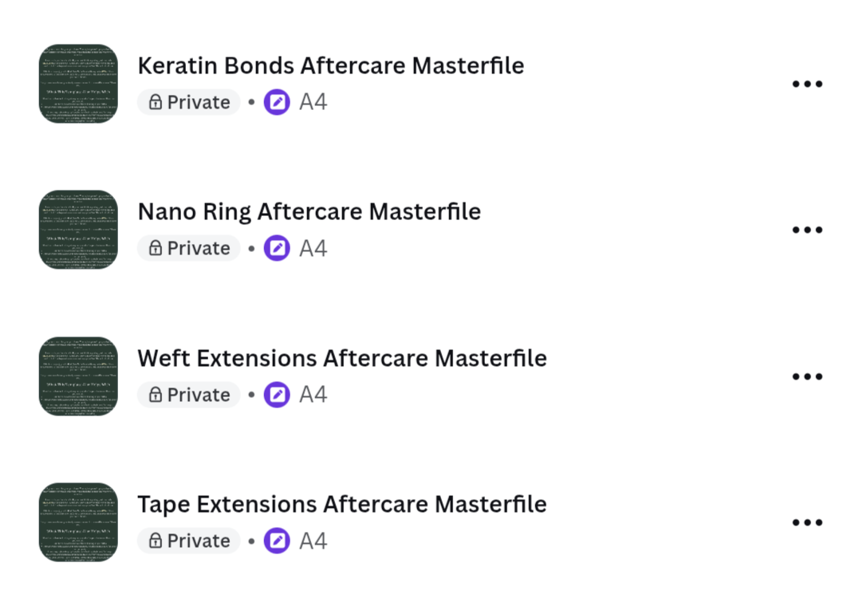This screenshot has width=859, height=610.
Task: Open more options for Nano Ring Aftercare Masterfile
Action: [807, 230]
